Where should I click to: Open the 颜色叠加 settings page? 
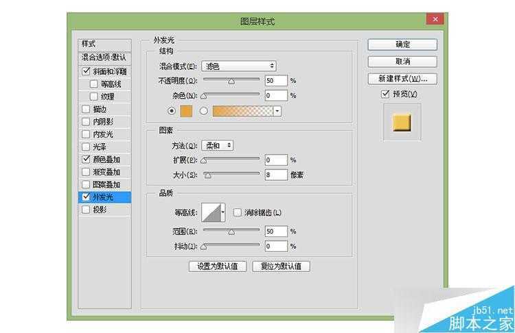[x=106, y=159]
